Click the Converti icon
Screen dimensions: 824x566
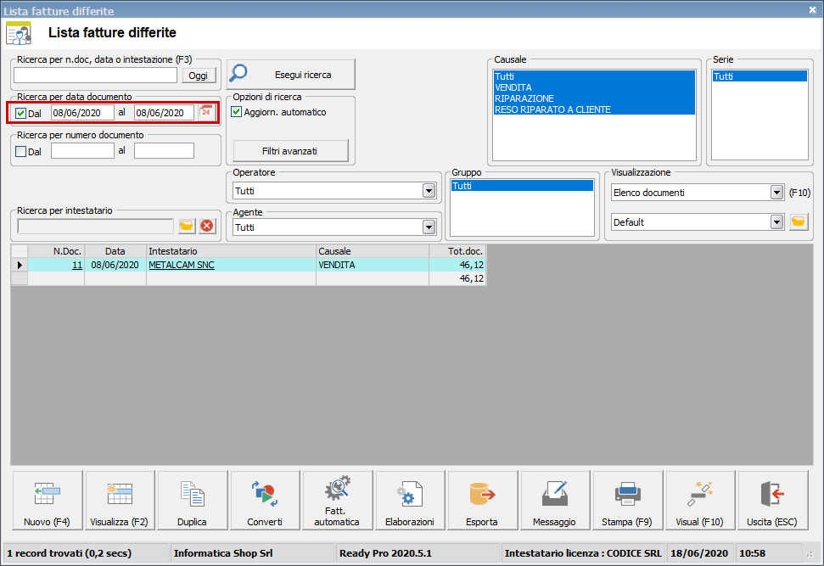264,500
